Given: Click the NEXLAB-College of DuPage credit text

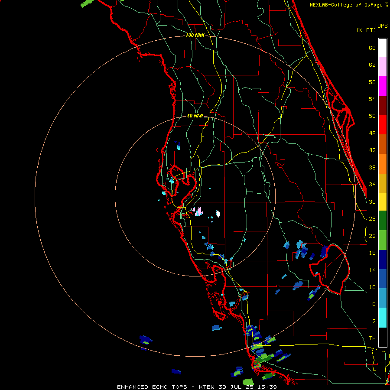Looking at the screenshot, I should [x=349, y=5].
